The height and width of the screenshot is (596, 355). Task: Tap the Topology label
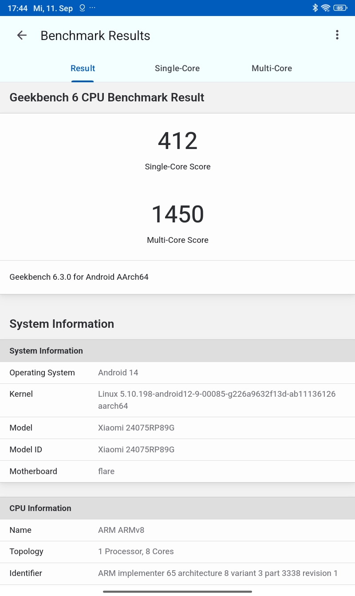[26, 552]
